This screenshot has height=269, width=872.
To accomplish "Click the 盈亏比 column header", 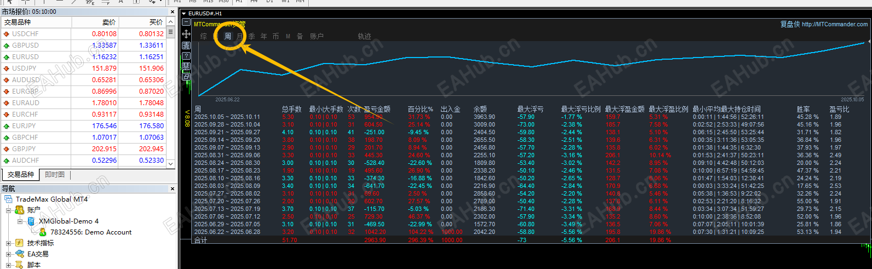I will [840, 109].
